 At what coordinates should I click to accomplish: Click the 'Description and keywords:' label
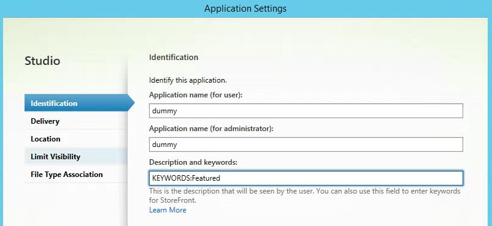[x=193, y=162]
